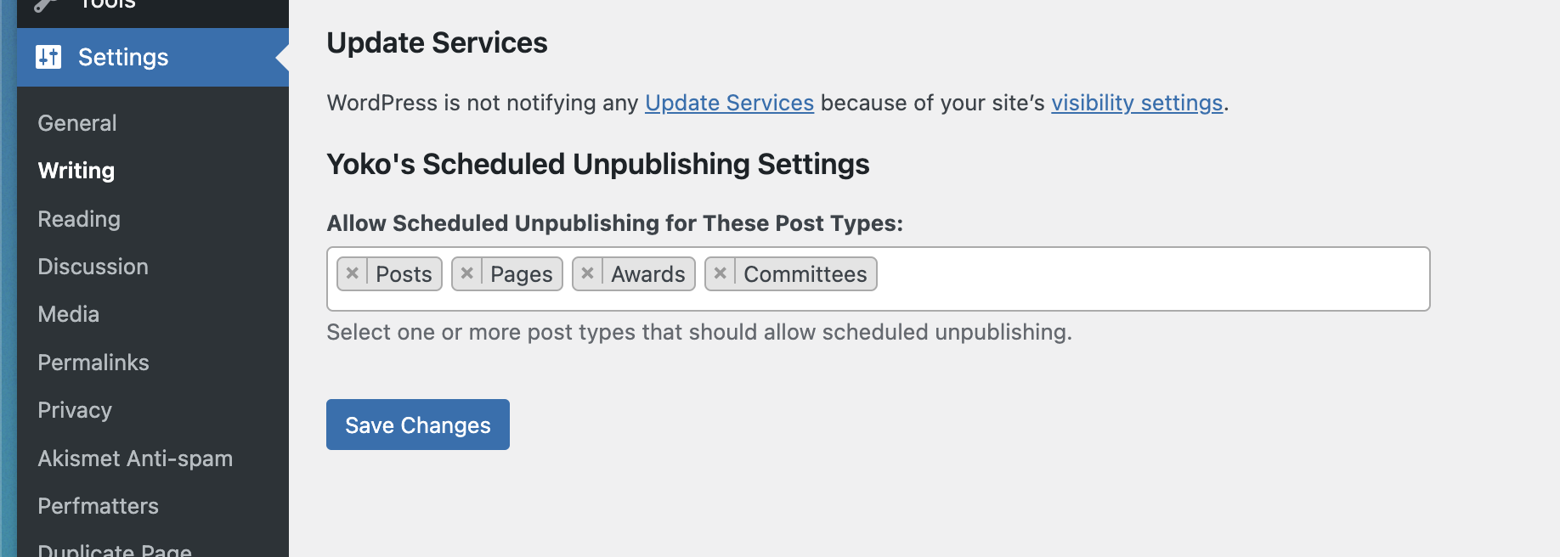Screen dimensions: 1560x557
Task: Select the Writing settings submenu
Action: 76,171
